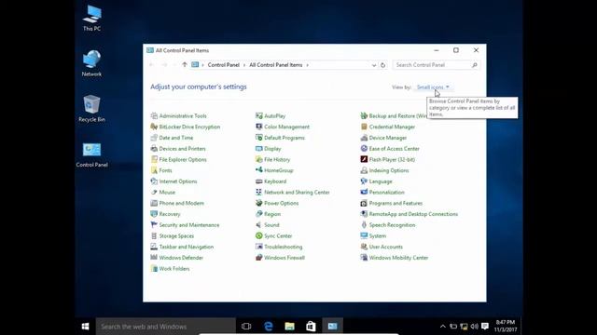Click the Search Control Panel field
The height and width of the screenshot is (335, 597).
(436, 65)
